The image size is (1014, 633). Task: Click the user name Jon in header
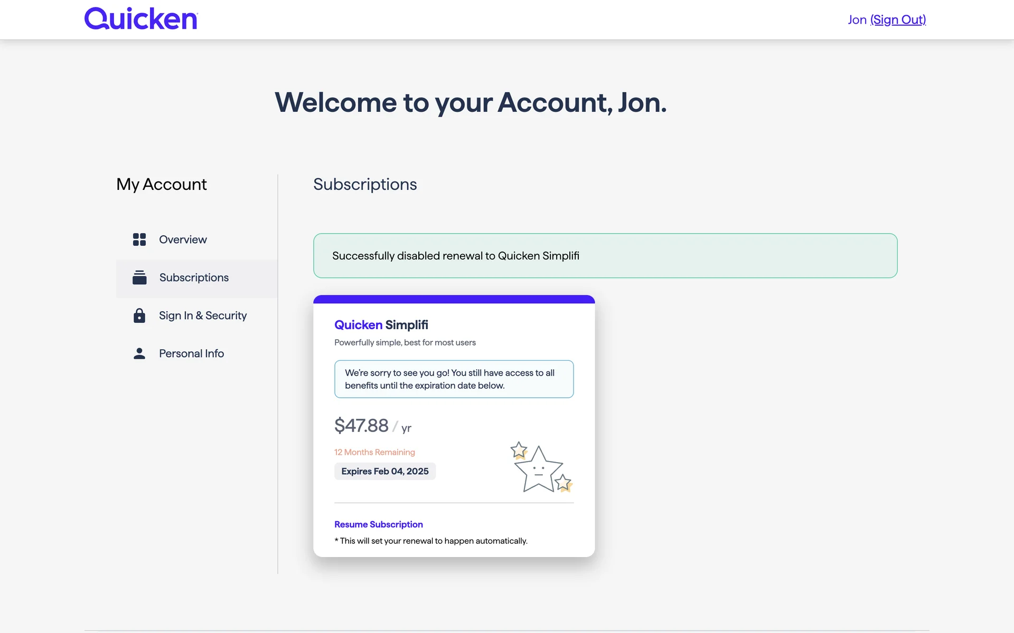(x=857, y=20)
